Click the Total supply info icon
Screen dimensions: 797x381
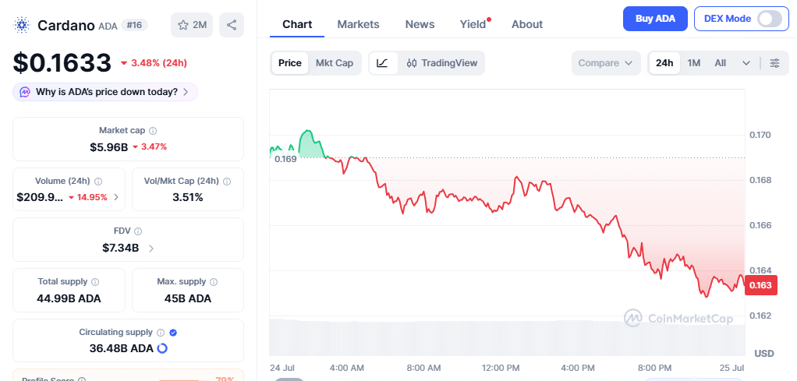pyautogui.click(x=95, y=281)
